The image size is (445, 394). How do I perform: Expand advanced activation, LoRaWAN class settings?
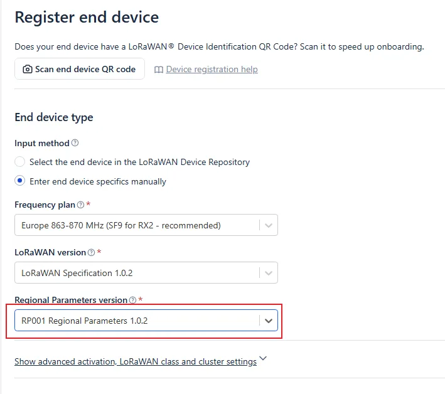click(x=136, y=361)
